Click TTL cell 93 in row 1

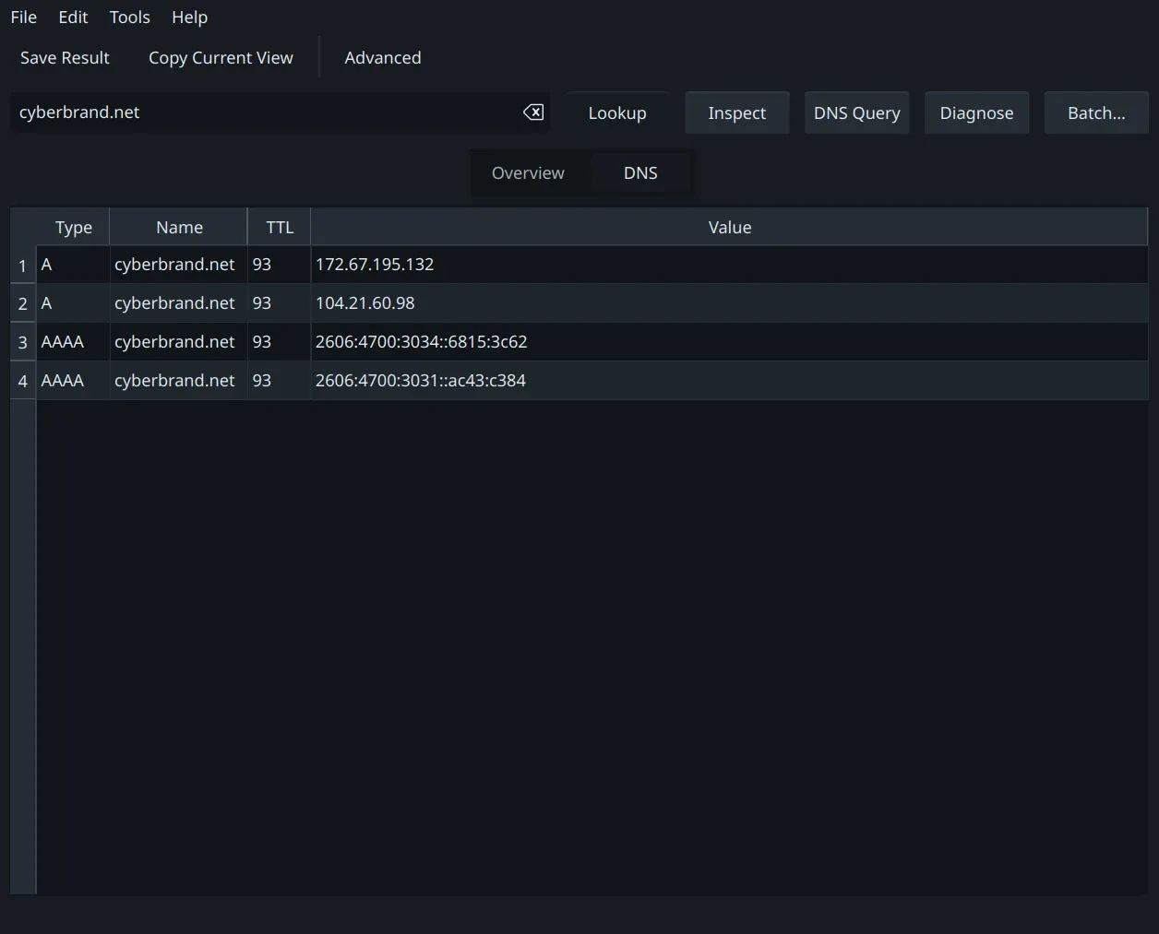(280, 265)
